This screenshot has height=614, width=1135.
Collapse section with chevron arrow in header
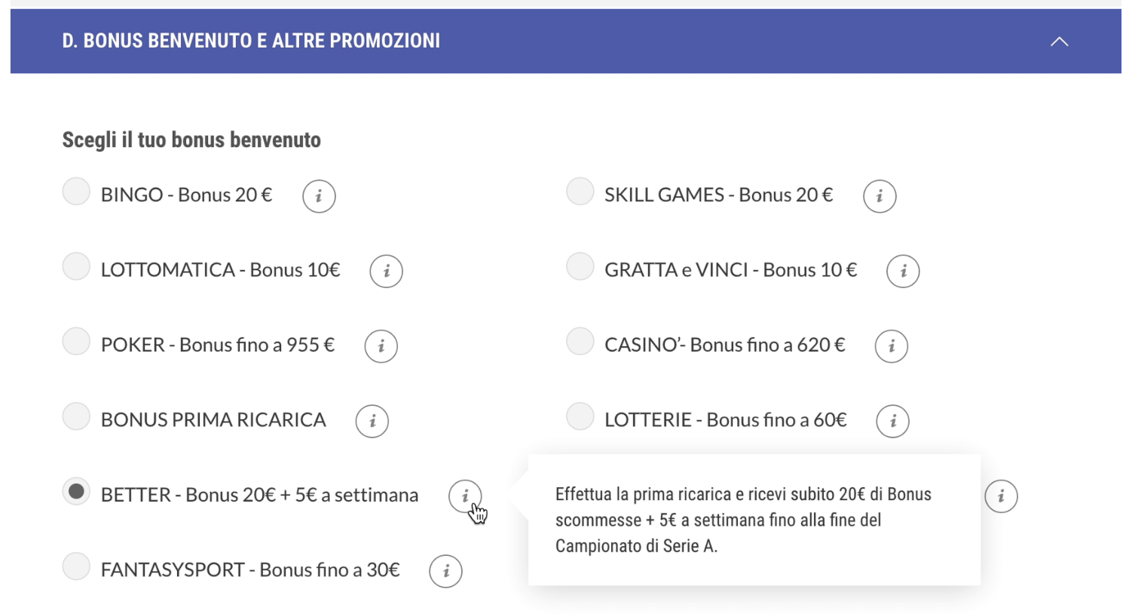(x=1059, y=41)
